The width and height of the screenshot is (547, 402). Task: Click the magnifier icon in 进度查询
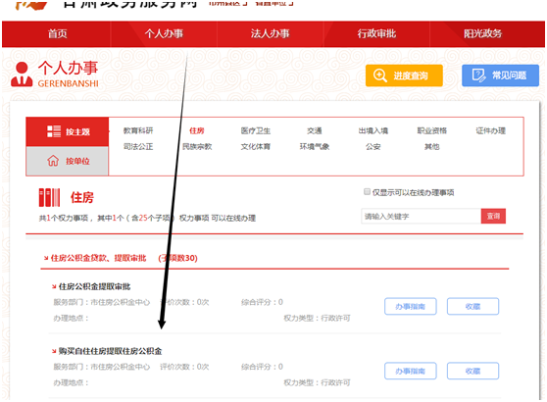(379, 75)
